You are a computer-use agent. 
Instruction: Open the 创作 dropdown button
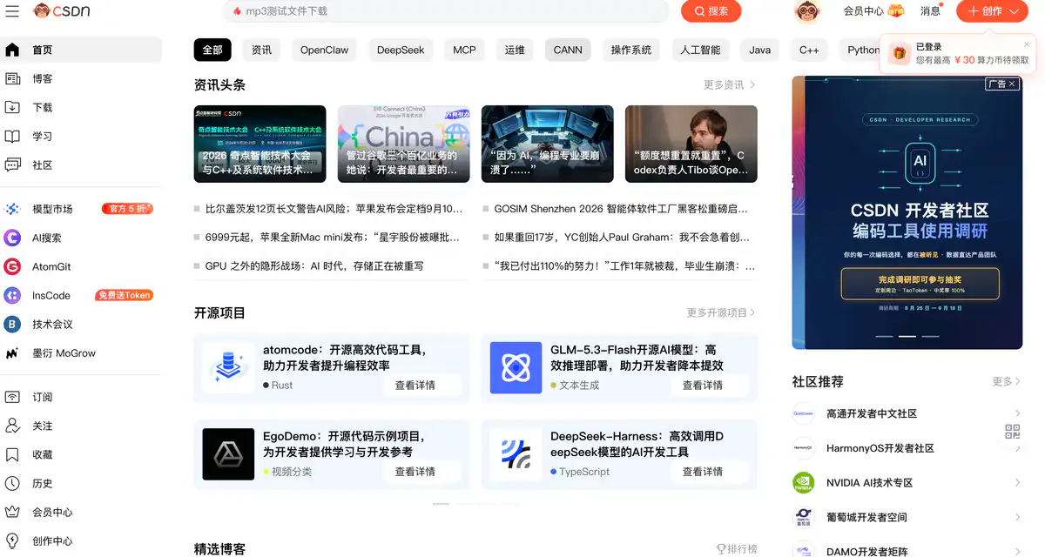pos(993,11)
